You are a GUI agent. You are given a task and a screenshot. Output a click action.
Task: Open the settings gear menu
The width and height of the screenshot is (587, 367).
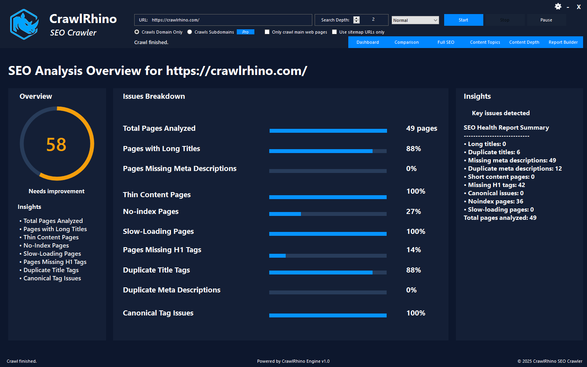click(558, 7)
